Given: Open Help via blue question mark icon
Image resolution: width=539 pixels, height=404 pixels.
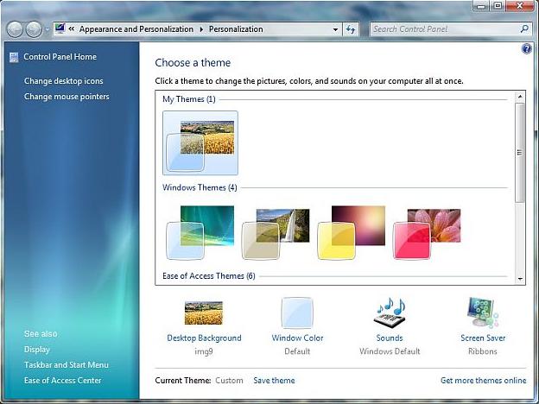Looking at the screenshot, I should pyautogui.click(x=526, y=49).
